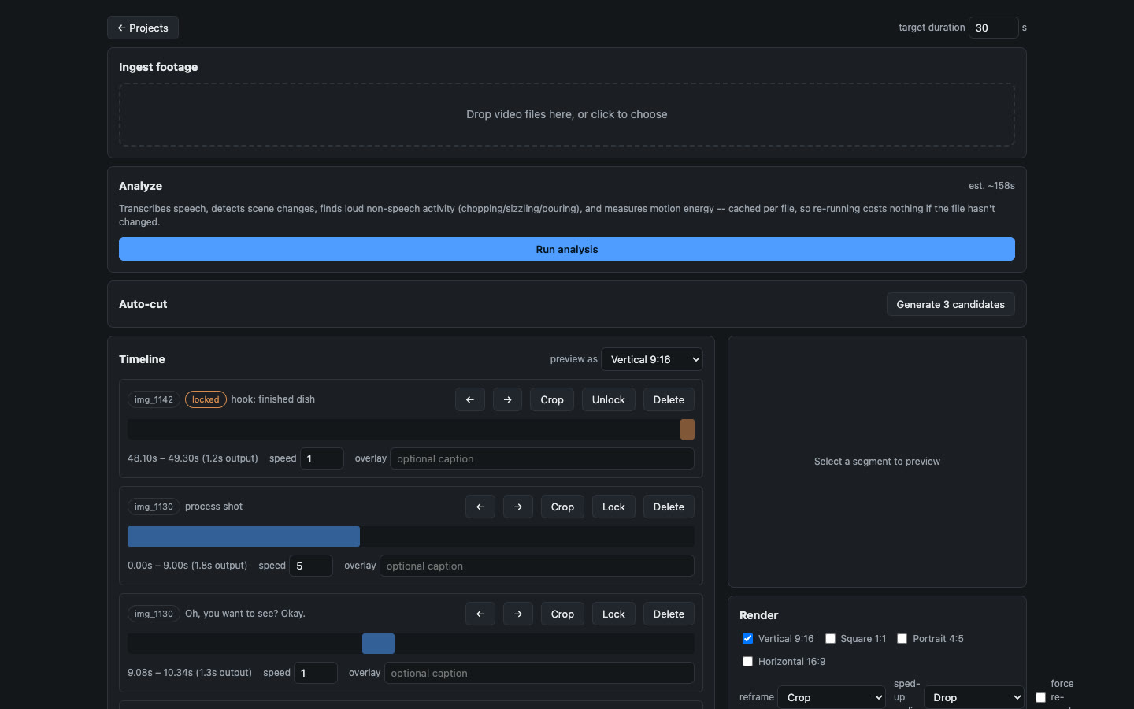The width and height of the screenshot is (1134, 709).
Task: Click the video file drop zone
Action: [x=567, y=114]
